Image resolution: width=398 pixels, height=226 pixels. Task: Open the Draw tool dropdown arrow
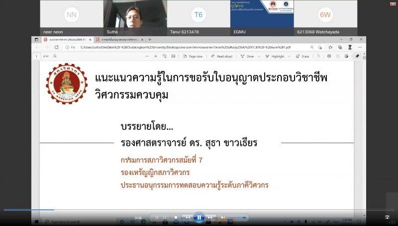tap(259, 56)
